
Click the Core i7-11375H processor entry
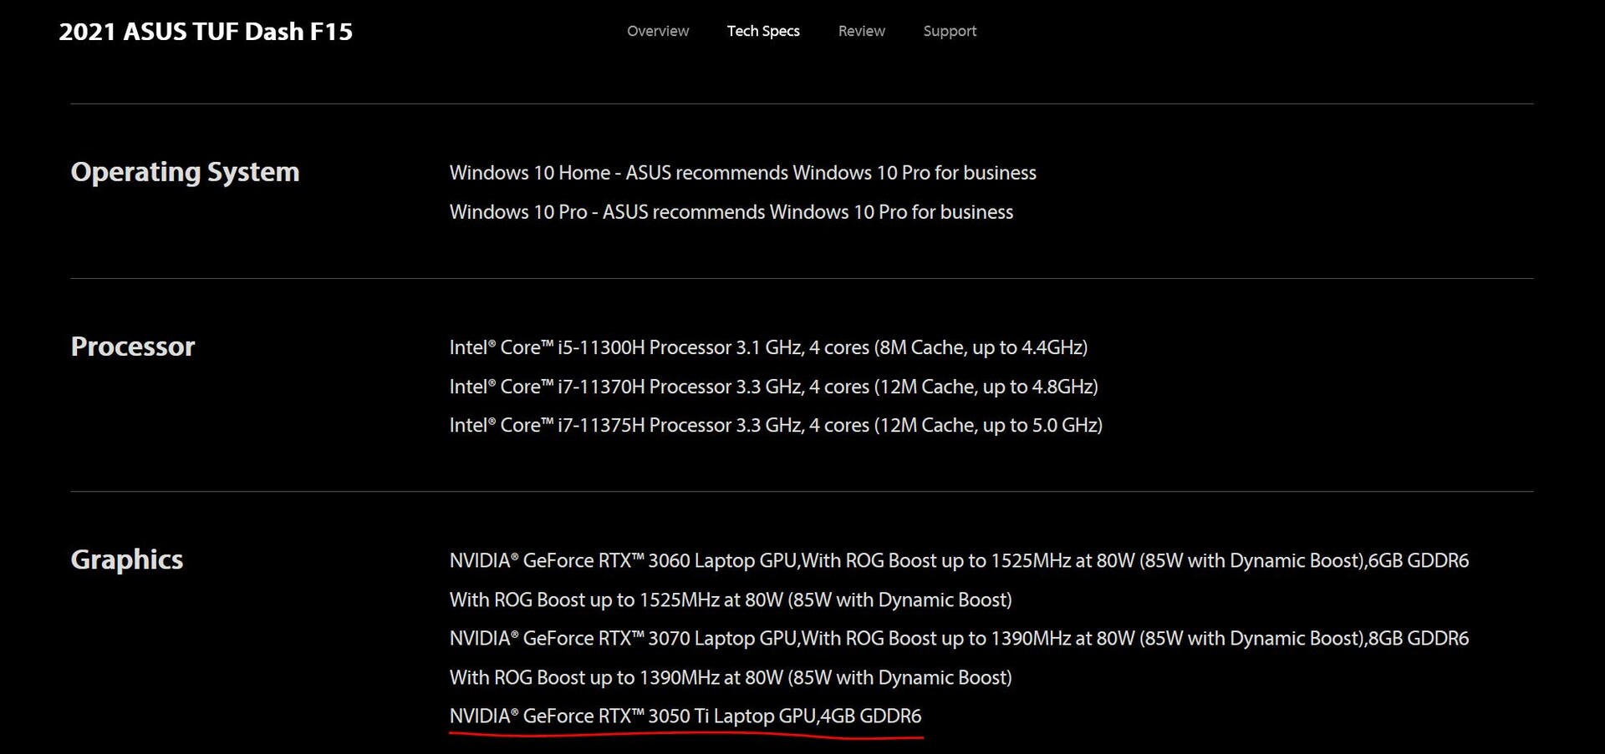(x=776, y=425)
